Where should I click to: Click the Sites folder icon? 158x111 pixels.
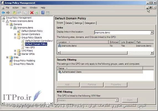coord(11,57)
